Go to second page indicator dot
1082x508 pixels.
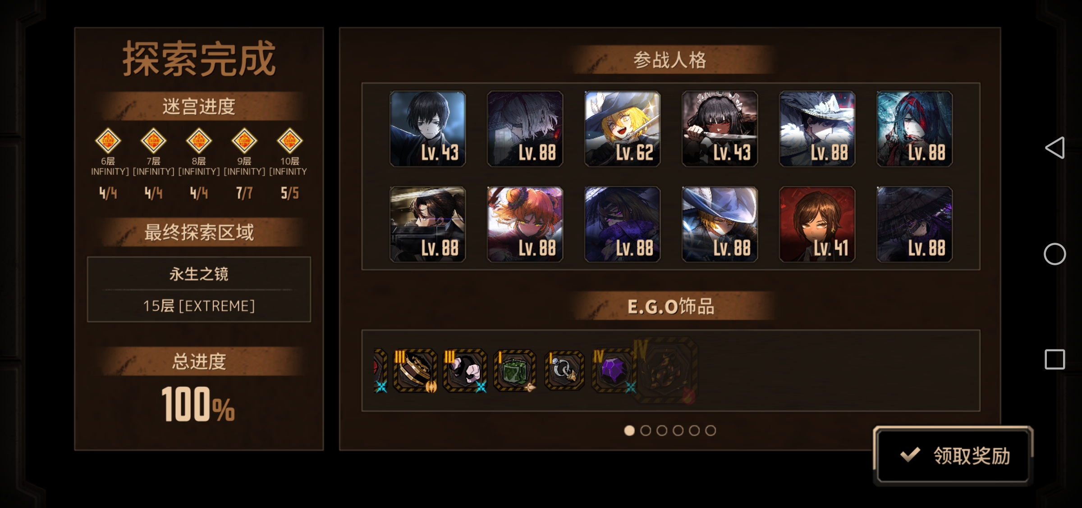click(646, 431)
